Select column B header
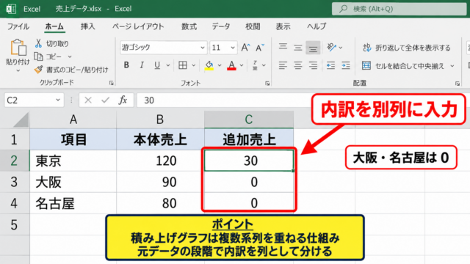Viewport: 470px width, 264px height. pyautogui.click(x=160, y=120)
